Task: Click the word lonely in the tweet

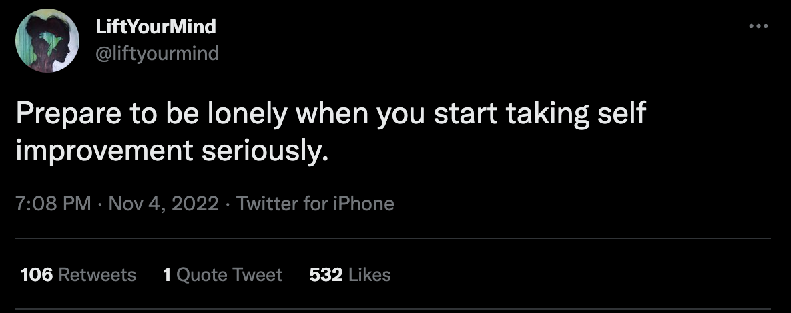Action: [249, 115]
